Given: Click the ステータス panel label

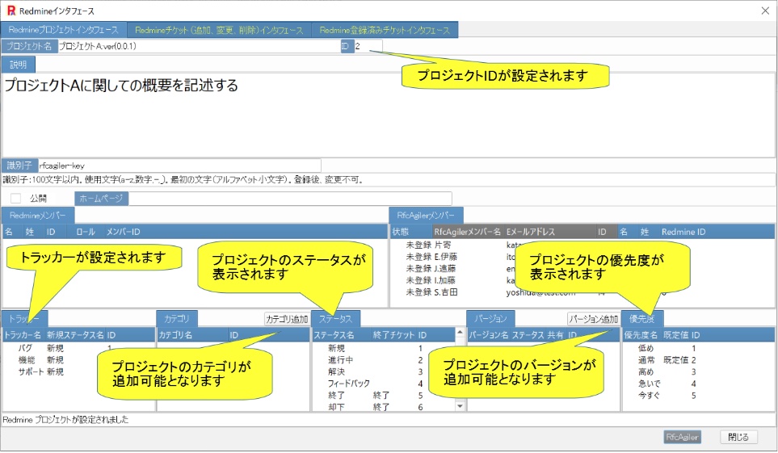Looking at the screenshot, I should click(335, 318).
